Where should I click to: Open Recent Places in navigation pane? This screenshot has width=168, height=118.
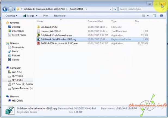tap(19, 35)
